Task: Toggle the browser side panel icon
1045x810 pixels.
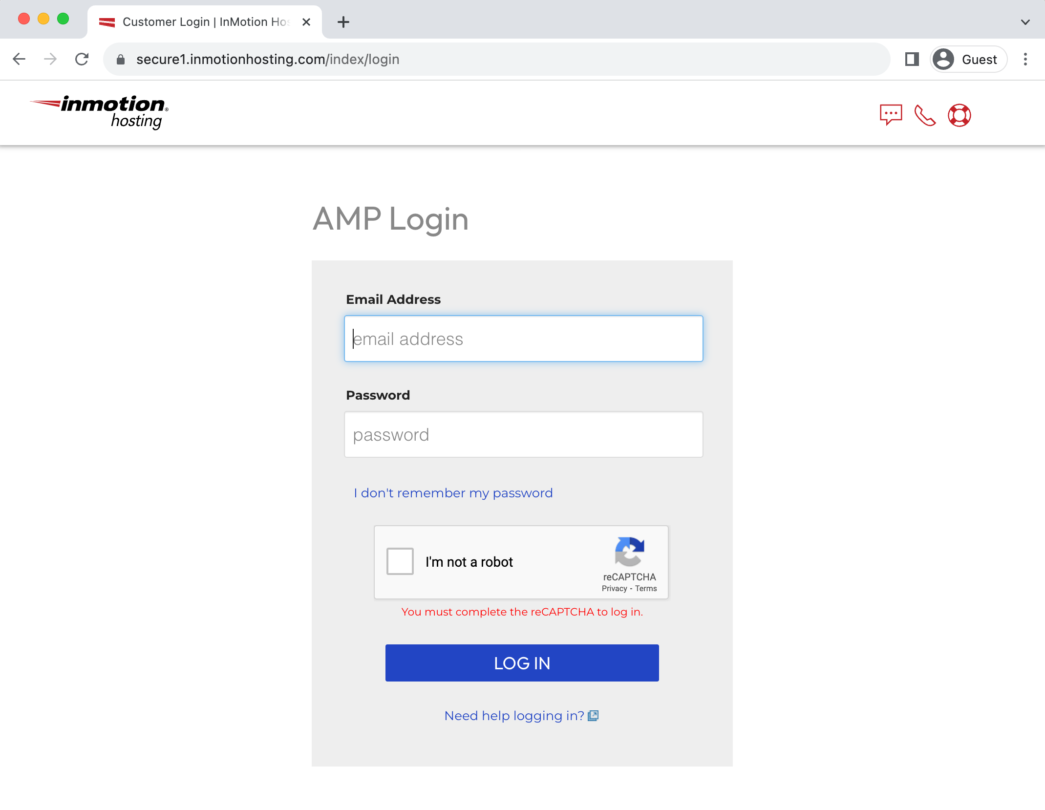Action: tap(912, 59)
